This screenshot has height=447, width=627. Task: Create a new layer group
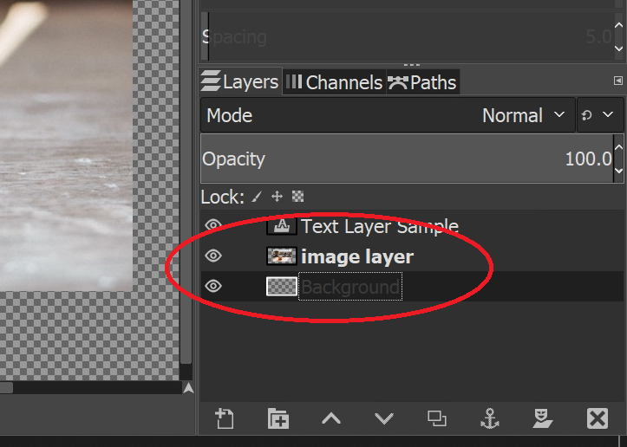point(278,419)
